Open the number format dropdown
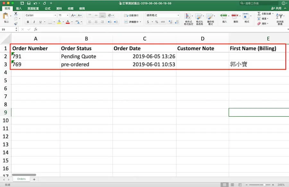The width and height of the screenshot is (289, 187). click(x=178, y=15)
